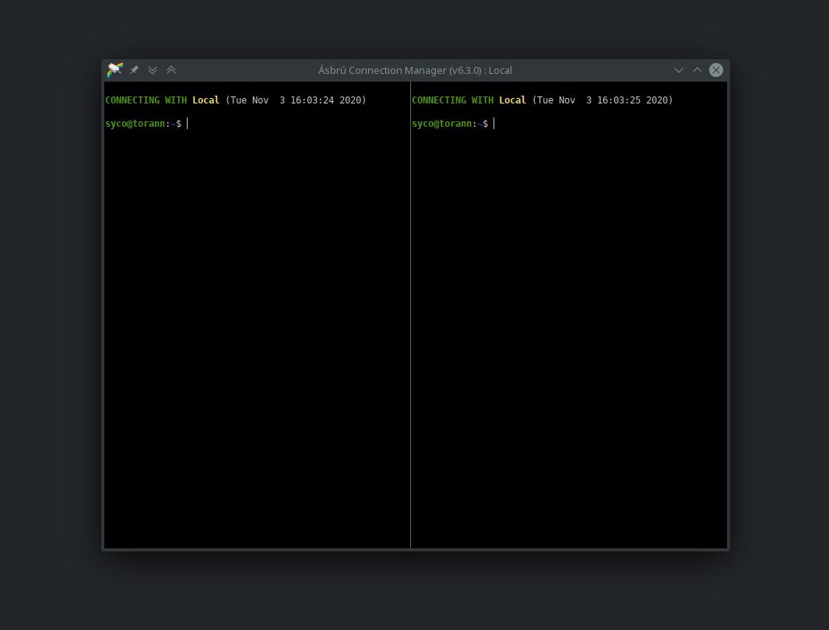Maximize the window using the up chevron
The height and width of the screenshot is (630, 829).
point(697,69)
